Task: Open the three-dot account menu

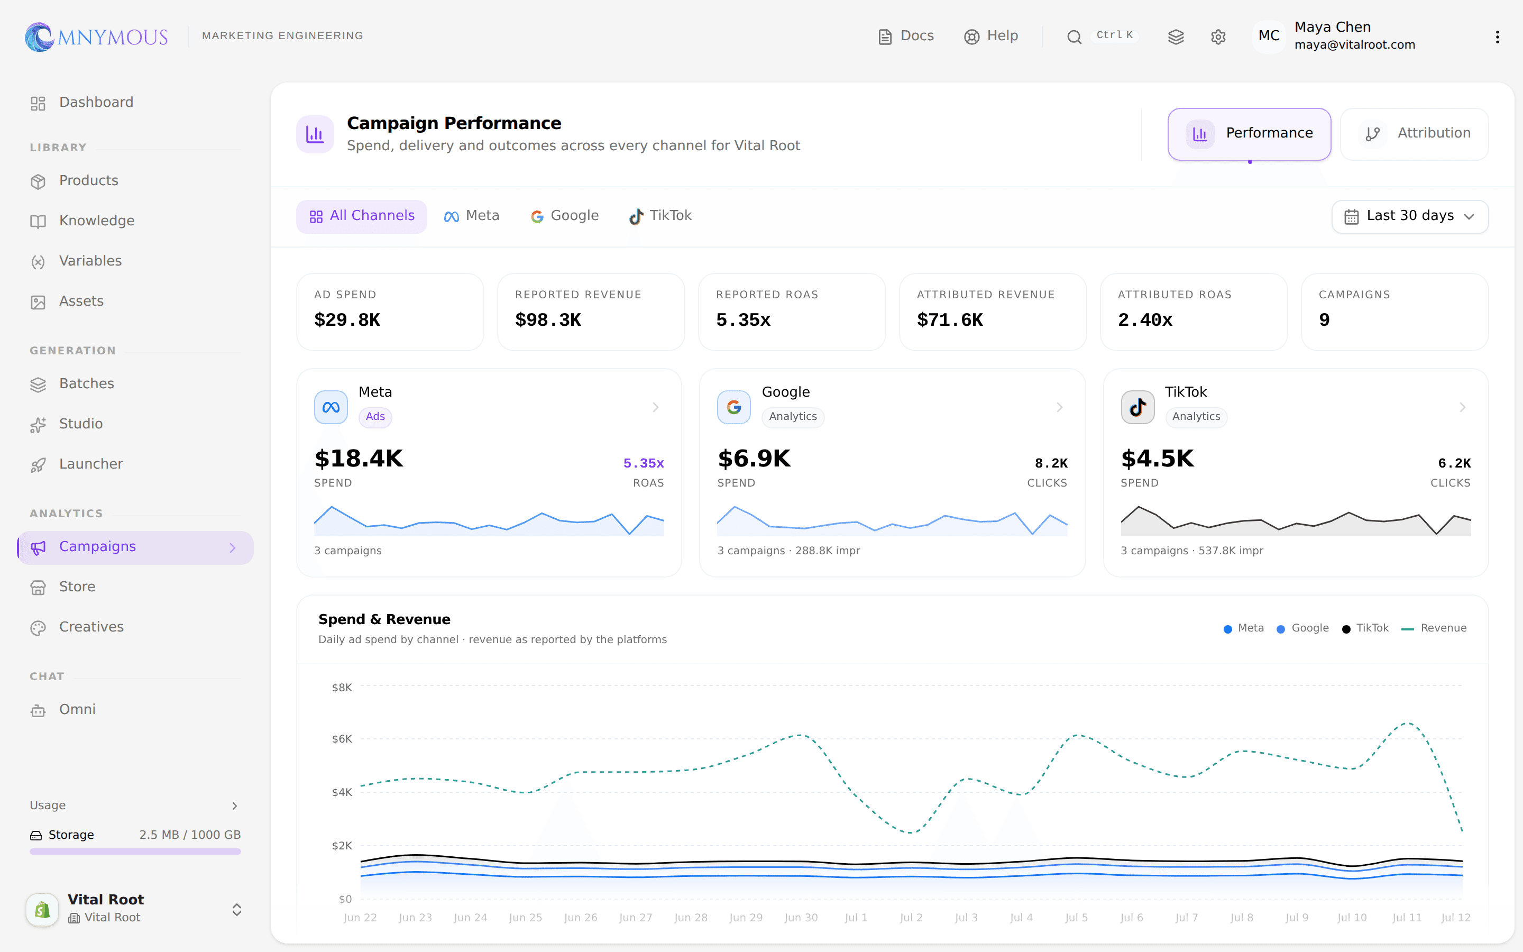Action: point(1497,36)
